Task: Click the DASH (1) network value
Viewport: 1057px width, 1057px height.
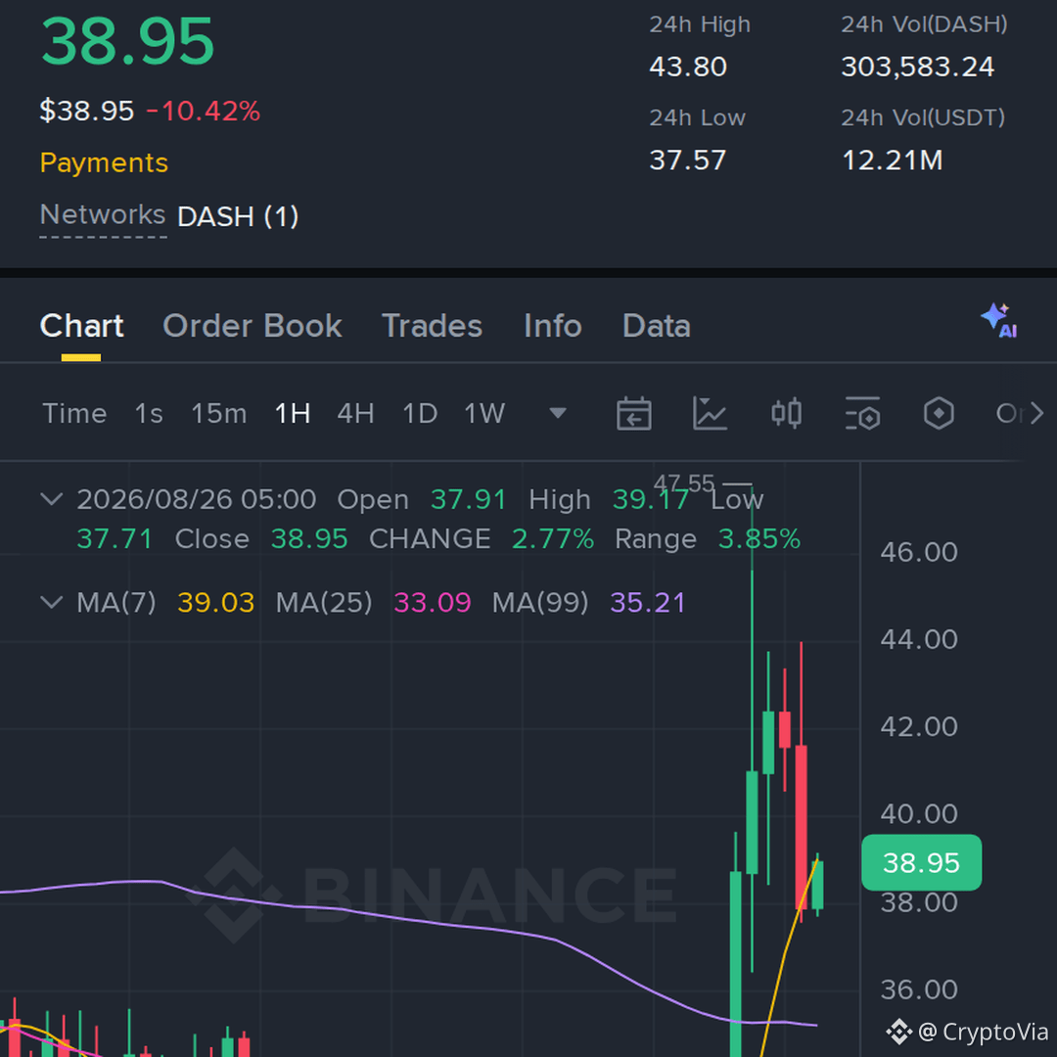Action: click(x=238, y=216)
